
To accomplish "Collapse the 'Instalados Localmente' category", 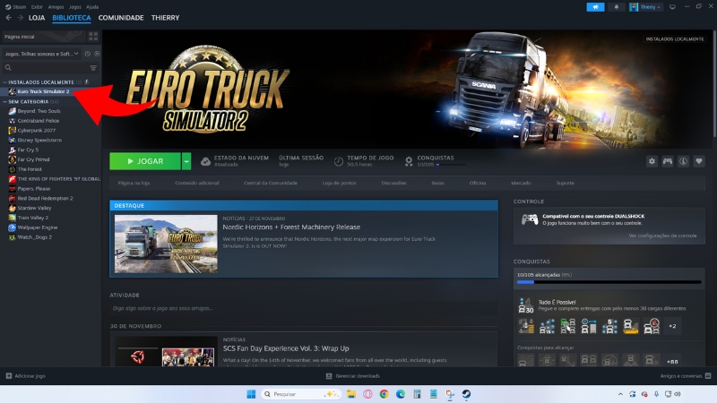I will 4,82.
